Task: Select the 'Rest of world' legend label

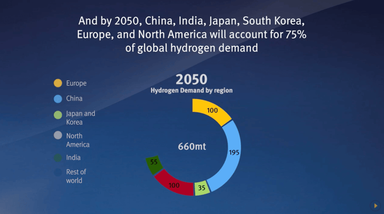Action: pos(76,176)
